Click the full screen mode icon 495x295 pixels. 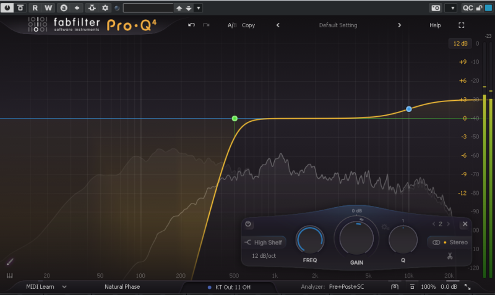(461, 25)
